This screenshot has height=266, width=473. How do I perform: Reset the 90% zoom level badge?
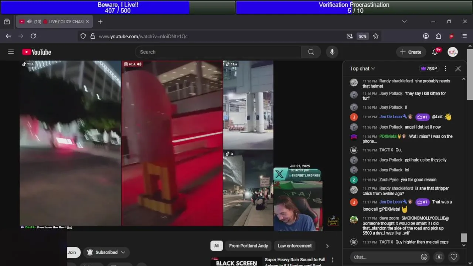(x=363, y=36)
